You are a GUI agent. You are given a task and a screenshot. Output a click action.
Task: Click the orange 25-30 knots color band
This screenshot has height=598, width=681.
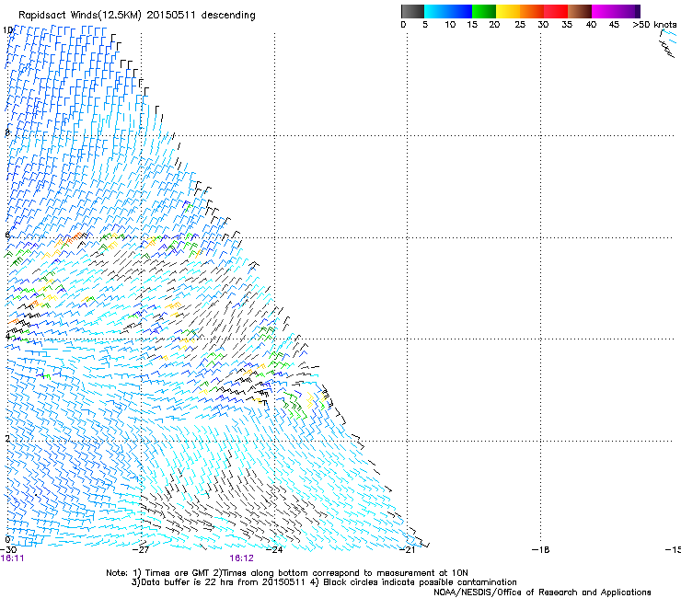pyautogui.click(x=532, y=11)
